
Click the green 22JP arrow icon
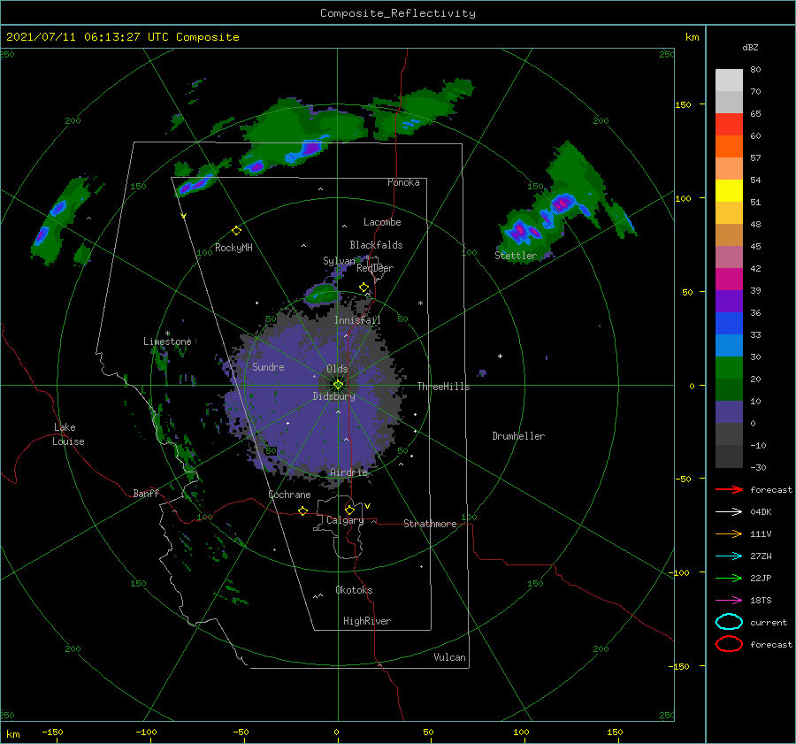[729, 578]
